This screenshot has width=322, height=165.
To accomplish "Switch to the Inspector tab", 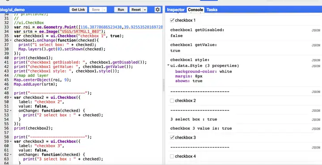I will tap(176, 10).
